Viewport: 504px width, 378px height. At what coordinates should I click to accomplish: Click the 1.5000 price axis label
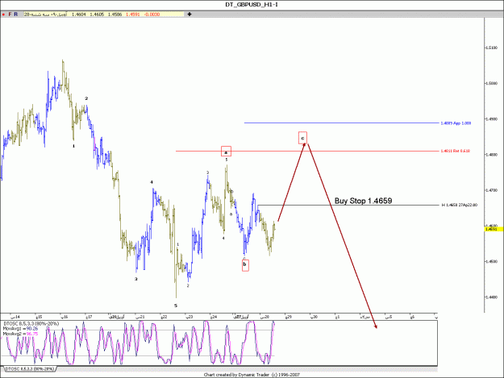[491, 84]
